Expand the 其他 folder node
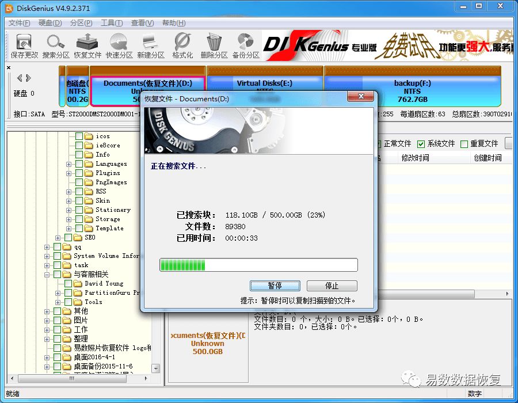The width and height of the screenshot is (518, 403). tap(47, 311)
